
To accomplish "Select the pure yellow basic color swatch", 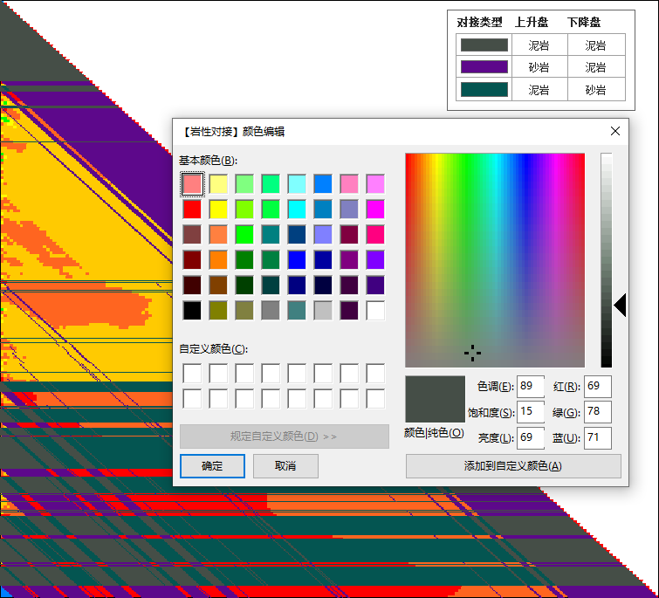I will [218, 210].
